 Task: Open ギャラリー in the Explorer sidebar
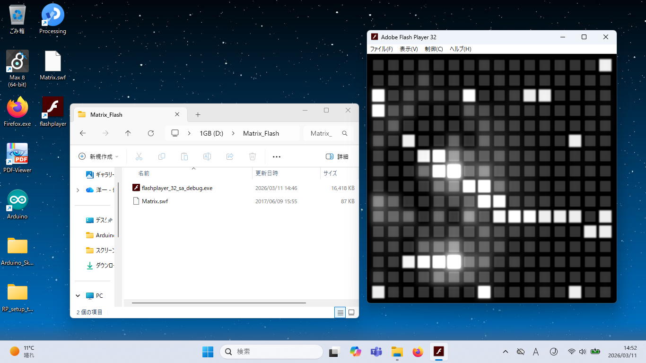pos(100,174)
